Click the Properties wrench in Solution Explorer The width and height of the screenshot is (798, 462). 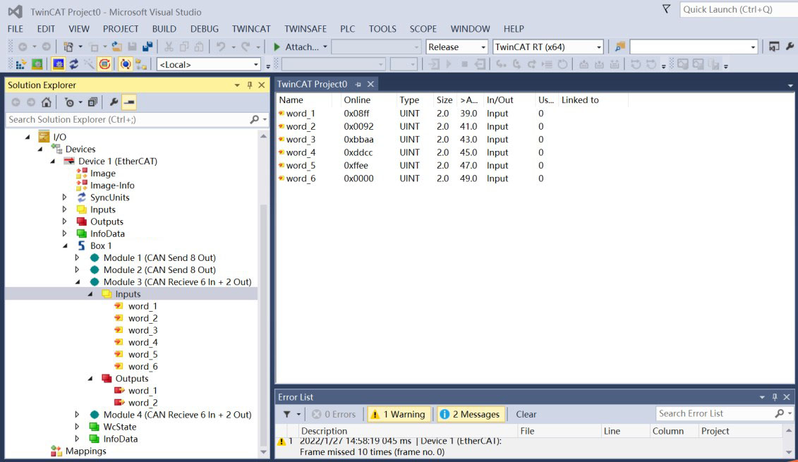114,102
